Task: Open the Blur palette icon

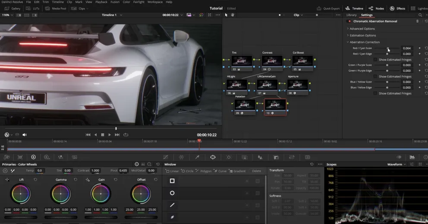Action: [x=260, y=157]
